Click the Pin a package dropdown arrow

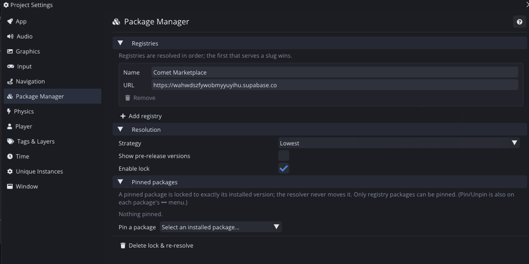276,227
